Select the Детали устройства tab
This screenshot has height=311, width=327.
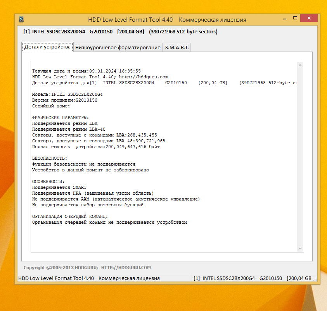pos(48,47)
